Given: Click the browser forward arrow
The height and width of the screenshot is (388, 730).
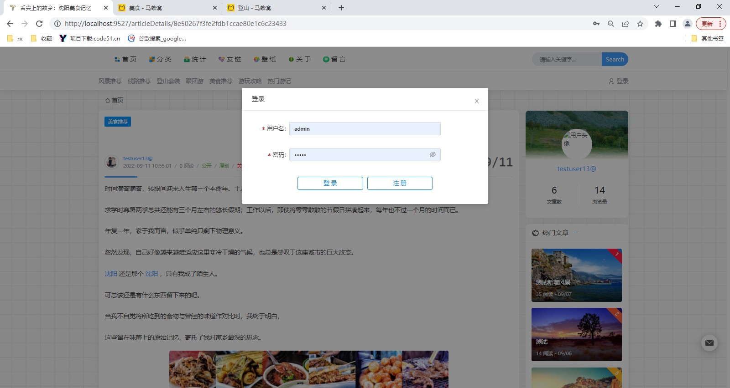Looking at the screenshot, I should 25,24.
